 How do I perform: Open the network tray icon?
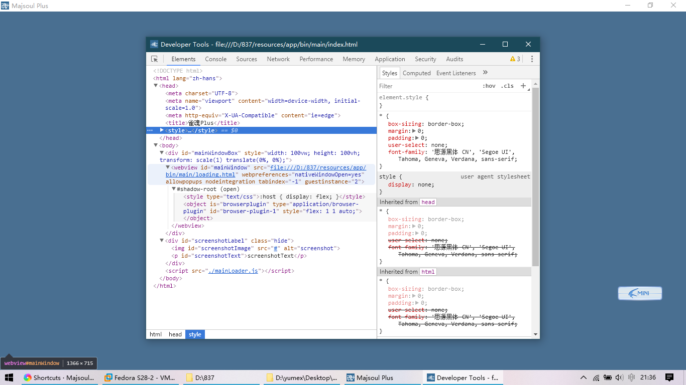pyautogui.click(x=596, y=377)
